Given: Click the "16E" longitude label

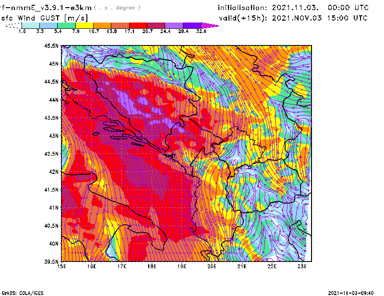Looking at the screenshot, I should (92, 266).
